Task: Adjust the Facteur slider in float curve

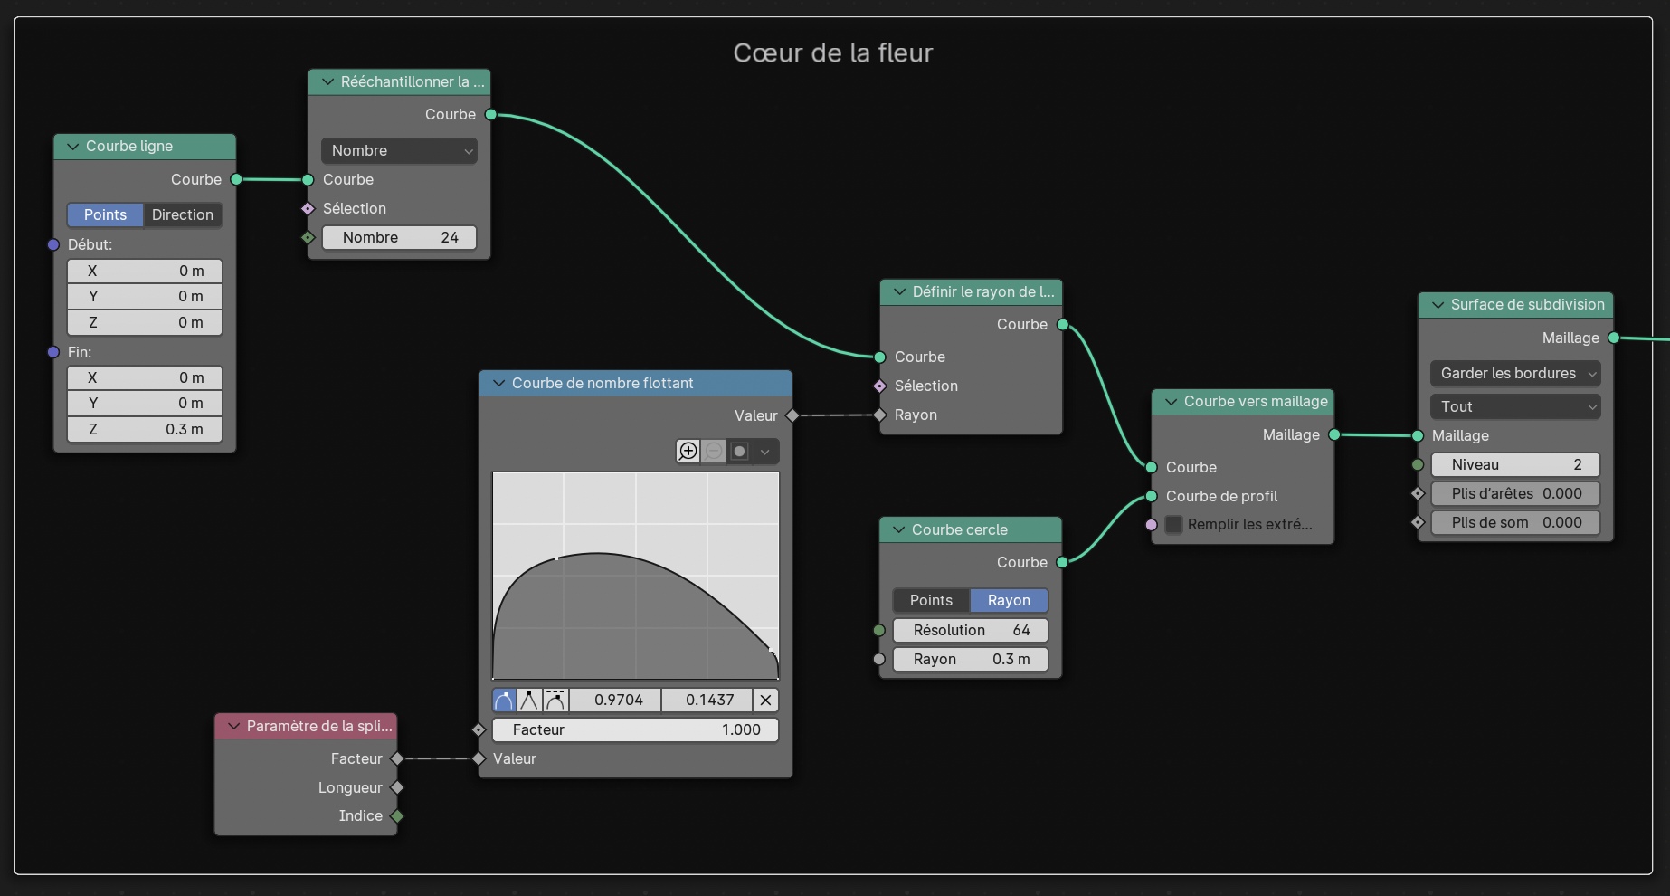Action: (x=635, y=729)
